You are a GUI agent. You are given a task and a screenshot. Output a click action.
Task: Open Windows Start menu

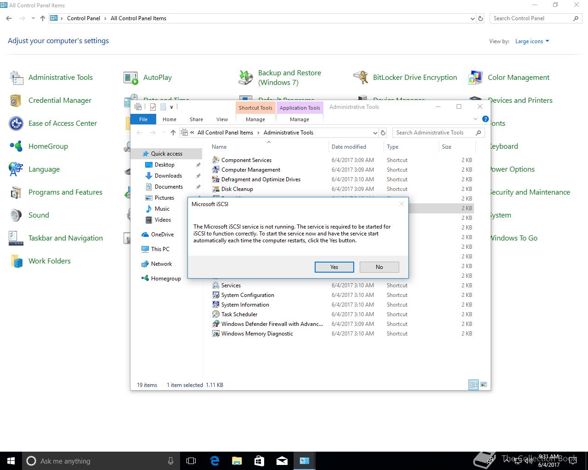point(11,461)
